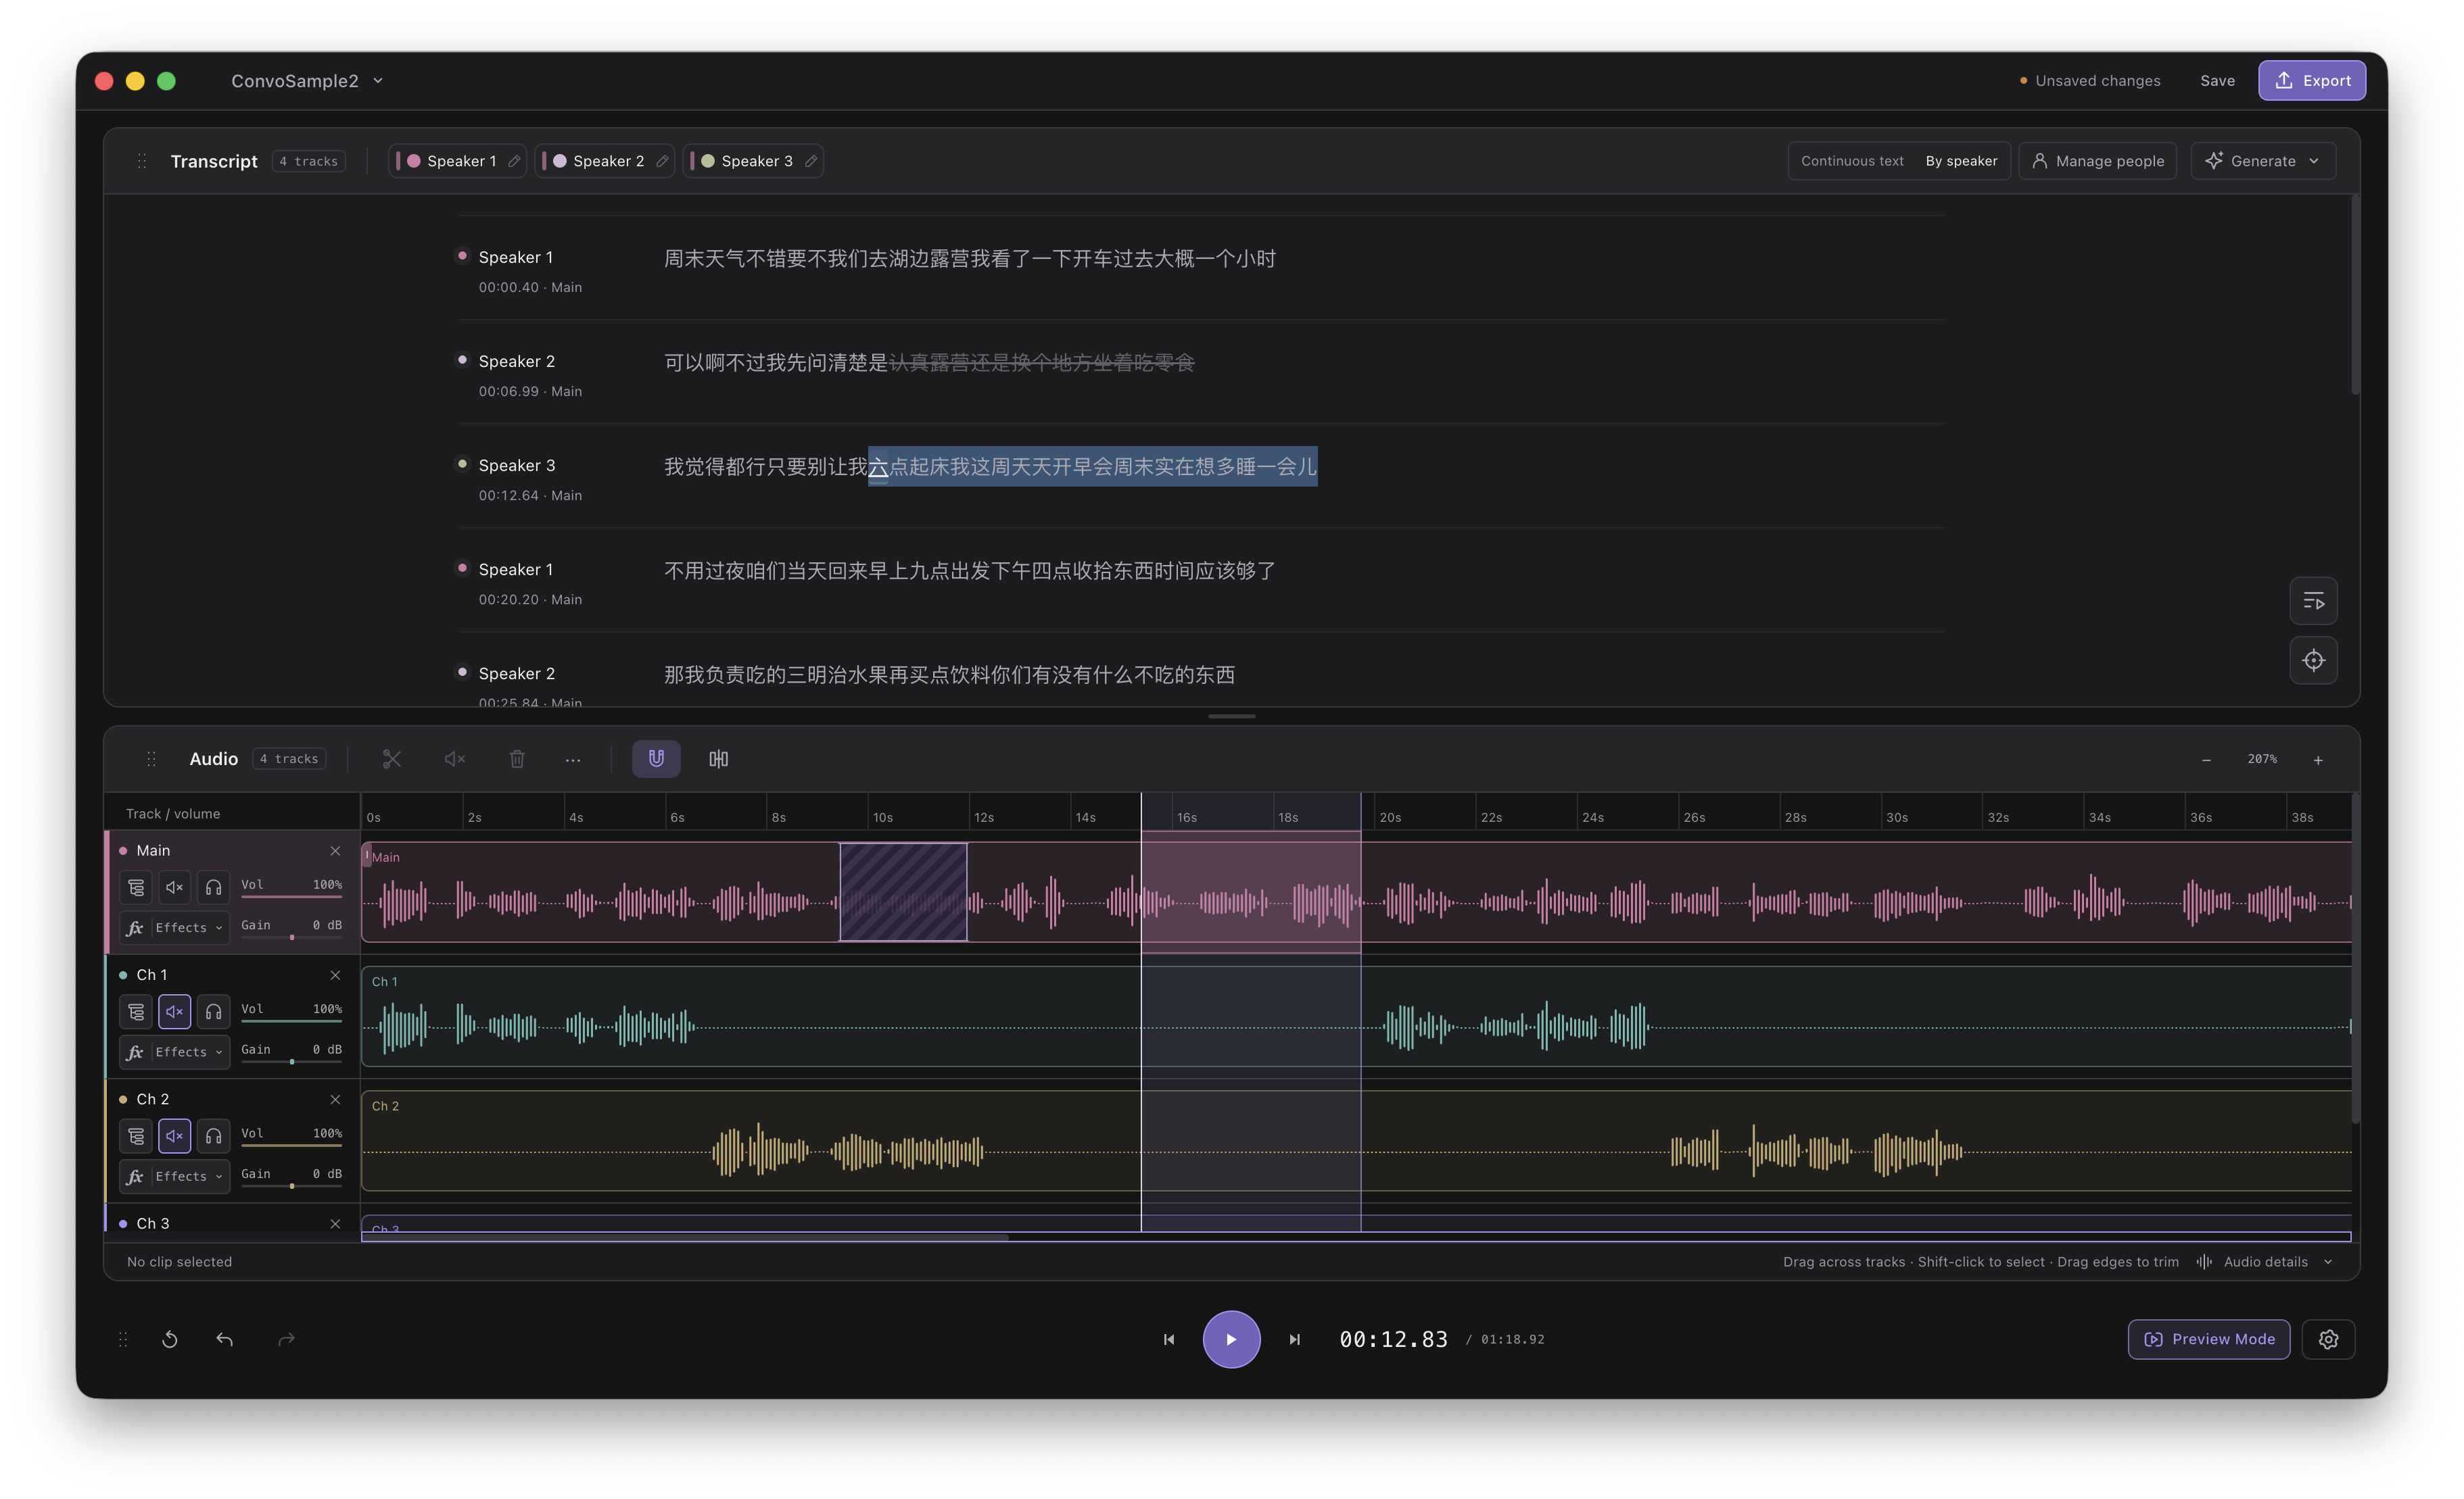
Task: Toggle mute on the Ch 1 track
Action: 174,1012
